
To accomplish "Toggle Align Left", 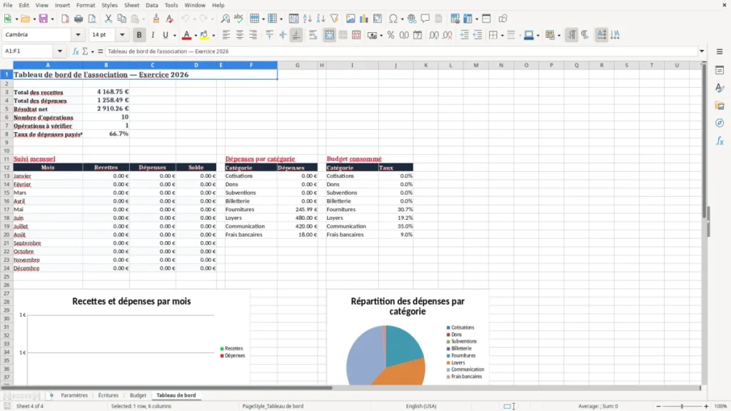I will pos(226,35).
